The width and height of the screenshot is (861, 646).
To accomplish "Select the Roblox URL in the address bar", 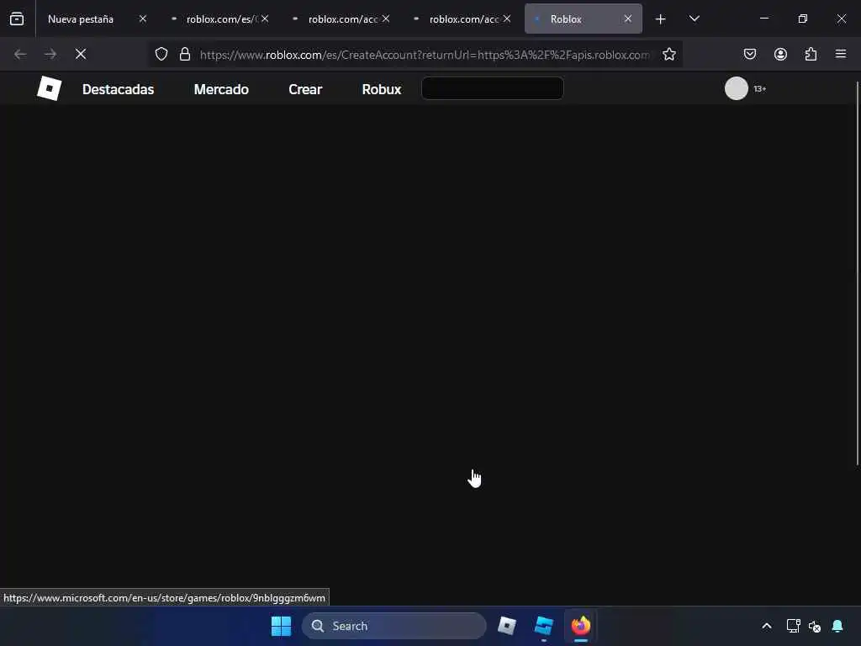I will pos(424,55).
